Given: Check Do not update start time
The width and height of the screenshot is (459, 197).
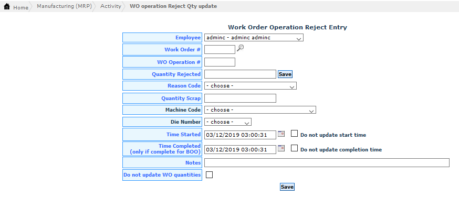Looking at the screenshot, I should [294, 134].
